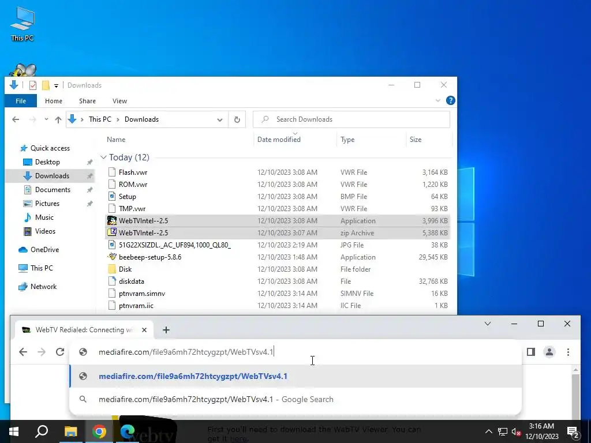Select Quick access in navigation pane
The width and height of the screenshot is (591, 443).
(50, 148)
